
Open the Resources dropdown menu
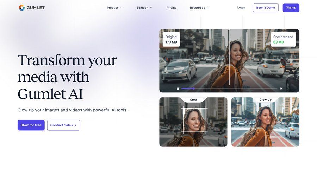[x=200, y=8]
